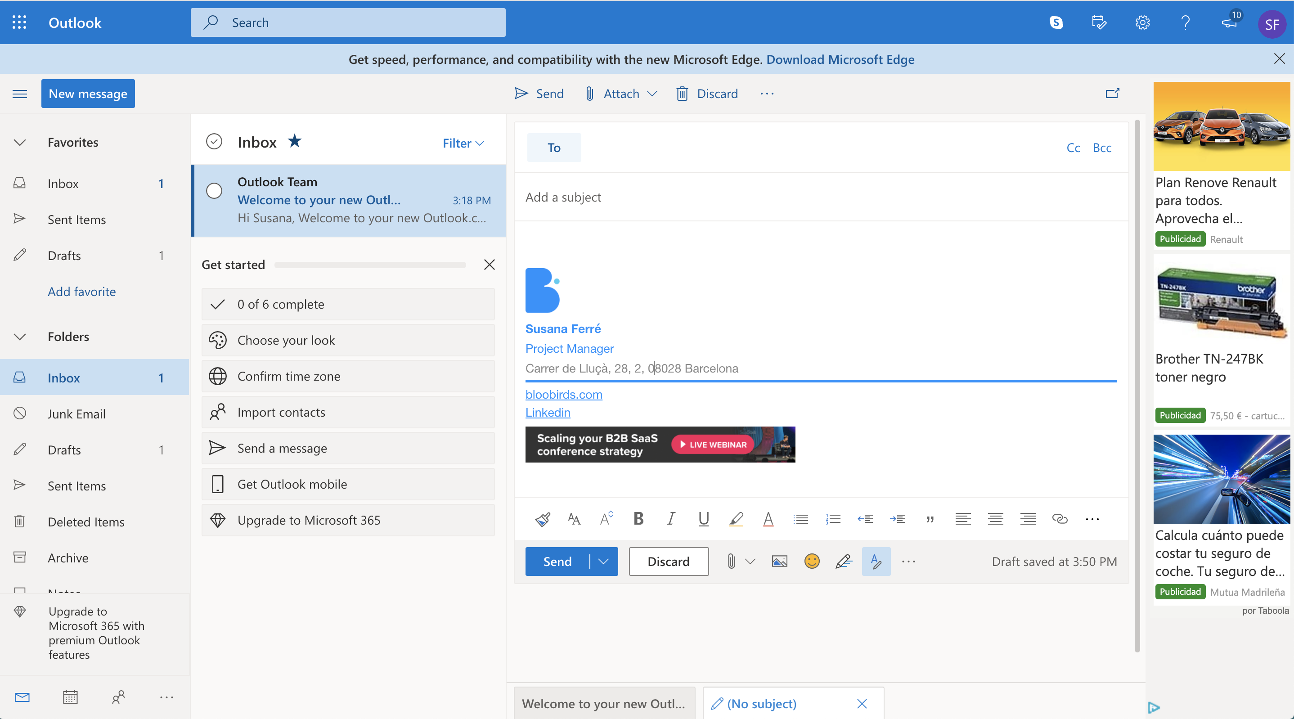
Task: Open the Archive folder
Action: [94, 558]
